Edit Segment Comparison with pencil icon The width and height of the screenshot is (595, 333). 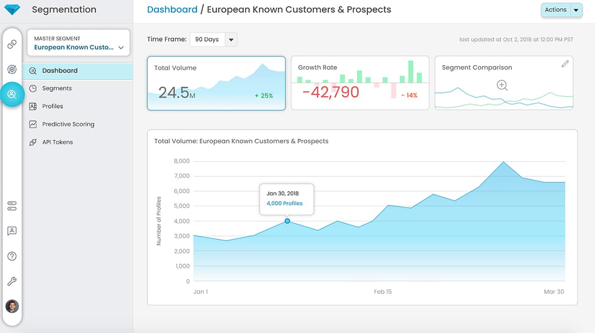[565, 64]
